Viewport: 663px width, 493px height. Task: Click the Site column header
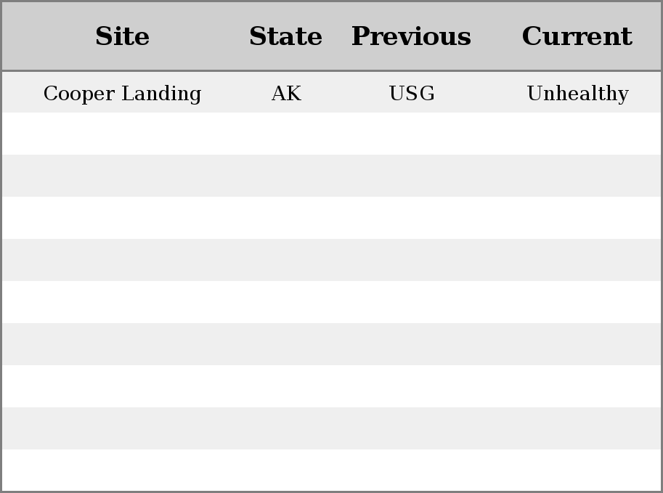pos(122,36)
